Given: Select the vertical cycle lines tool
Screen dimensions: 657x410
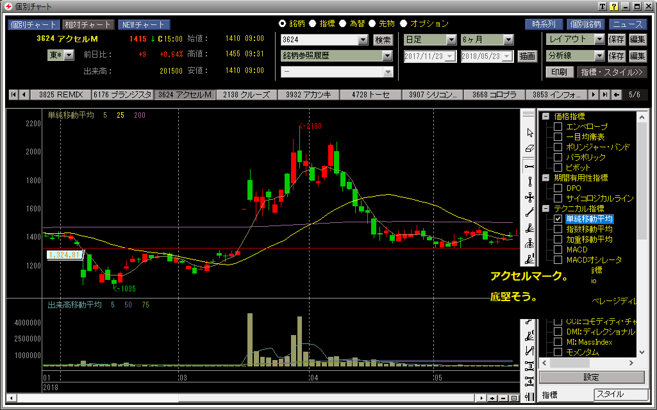Looking at the screenshot, I should tap(529, 396).
